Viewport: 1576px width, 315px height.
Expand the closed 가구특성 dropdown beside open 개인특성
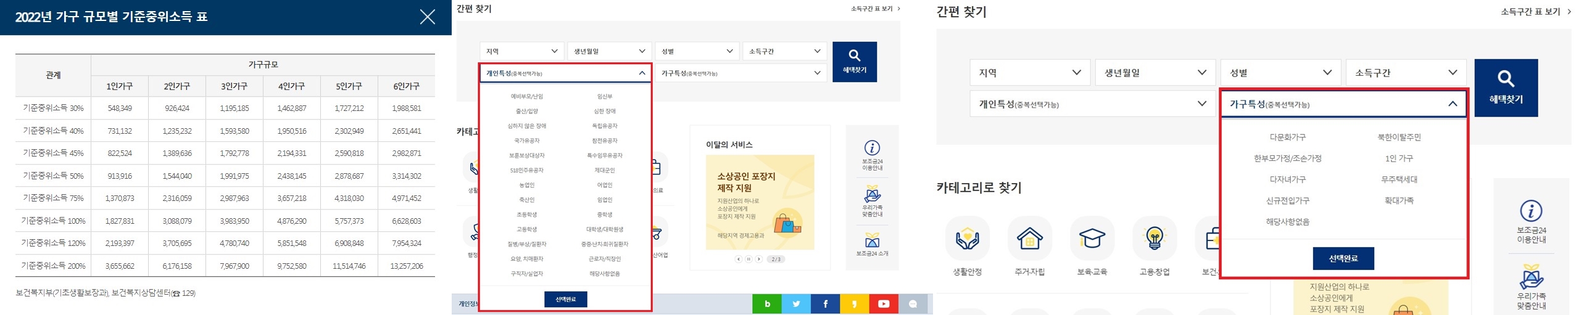741,73
